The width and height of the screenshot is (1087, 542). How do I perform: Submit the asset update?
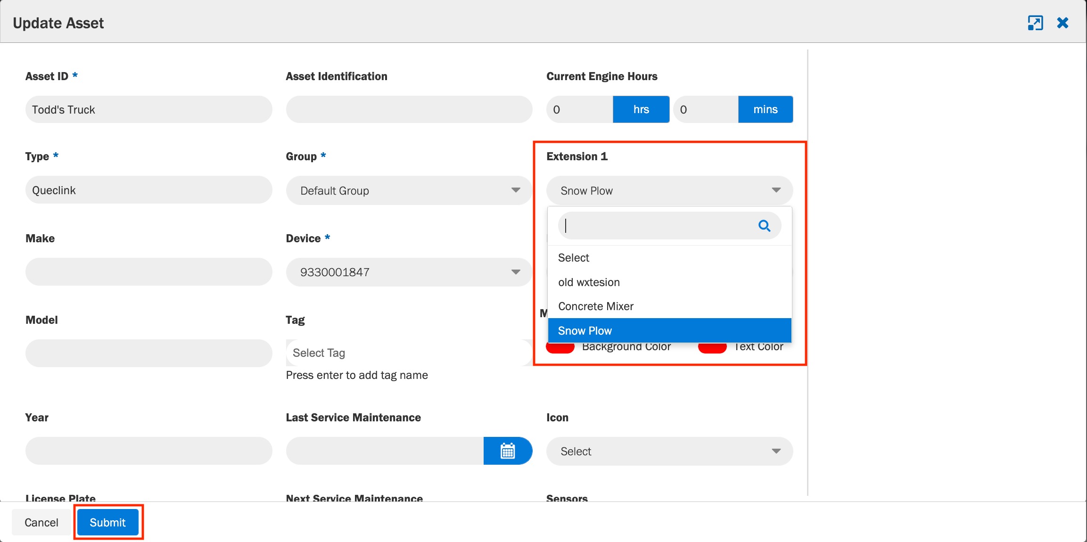pyautogui.click(x=108, y=522)
